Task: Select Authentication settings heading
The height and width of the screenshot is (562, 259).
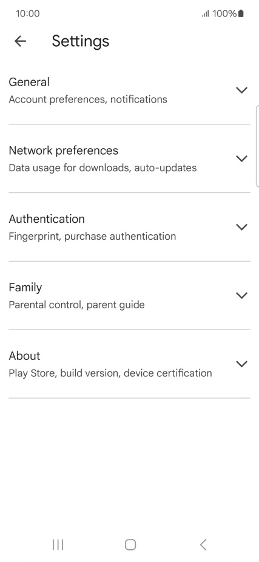Action: coord(47,219)
